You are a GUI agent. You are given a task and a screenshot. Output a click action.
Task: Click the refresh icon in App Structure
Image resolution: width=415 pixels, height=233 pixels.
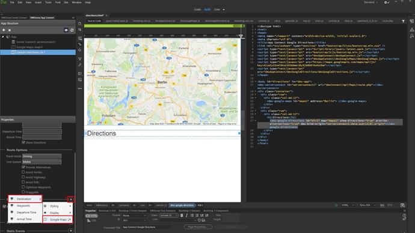(x=72, y=30)
